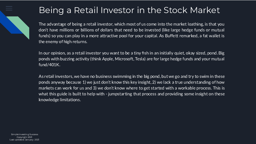This screenshot has width=256, height=144.
Task: Click the paragraph starting with 'In our opinion'
Action: (x=131, y=59)
